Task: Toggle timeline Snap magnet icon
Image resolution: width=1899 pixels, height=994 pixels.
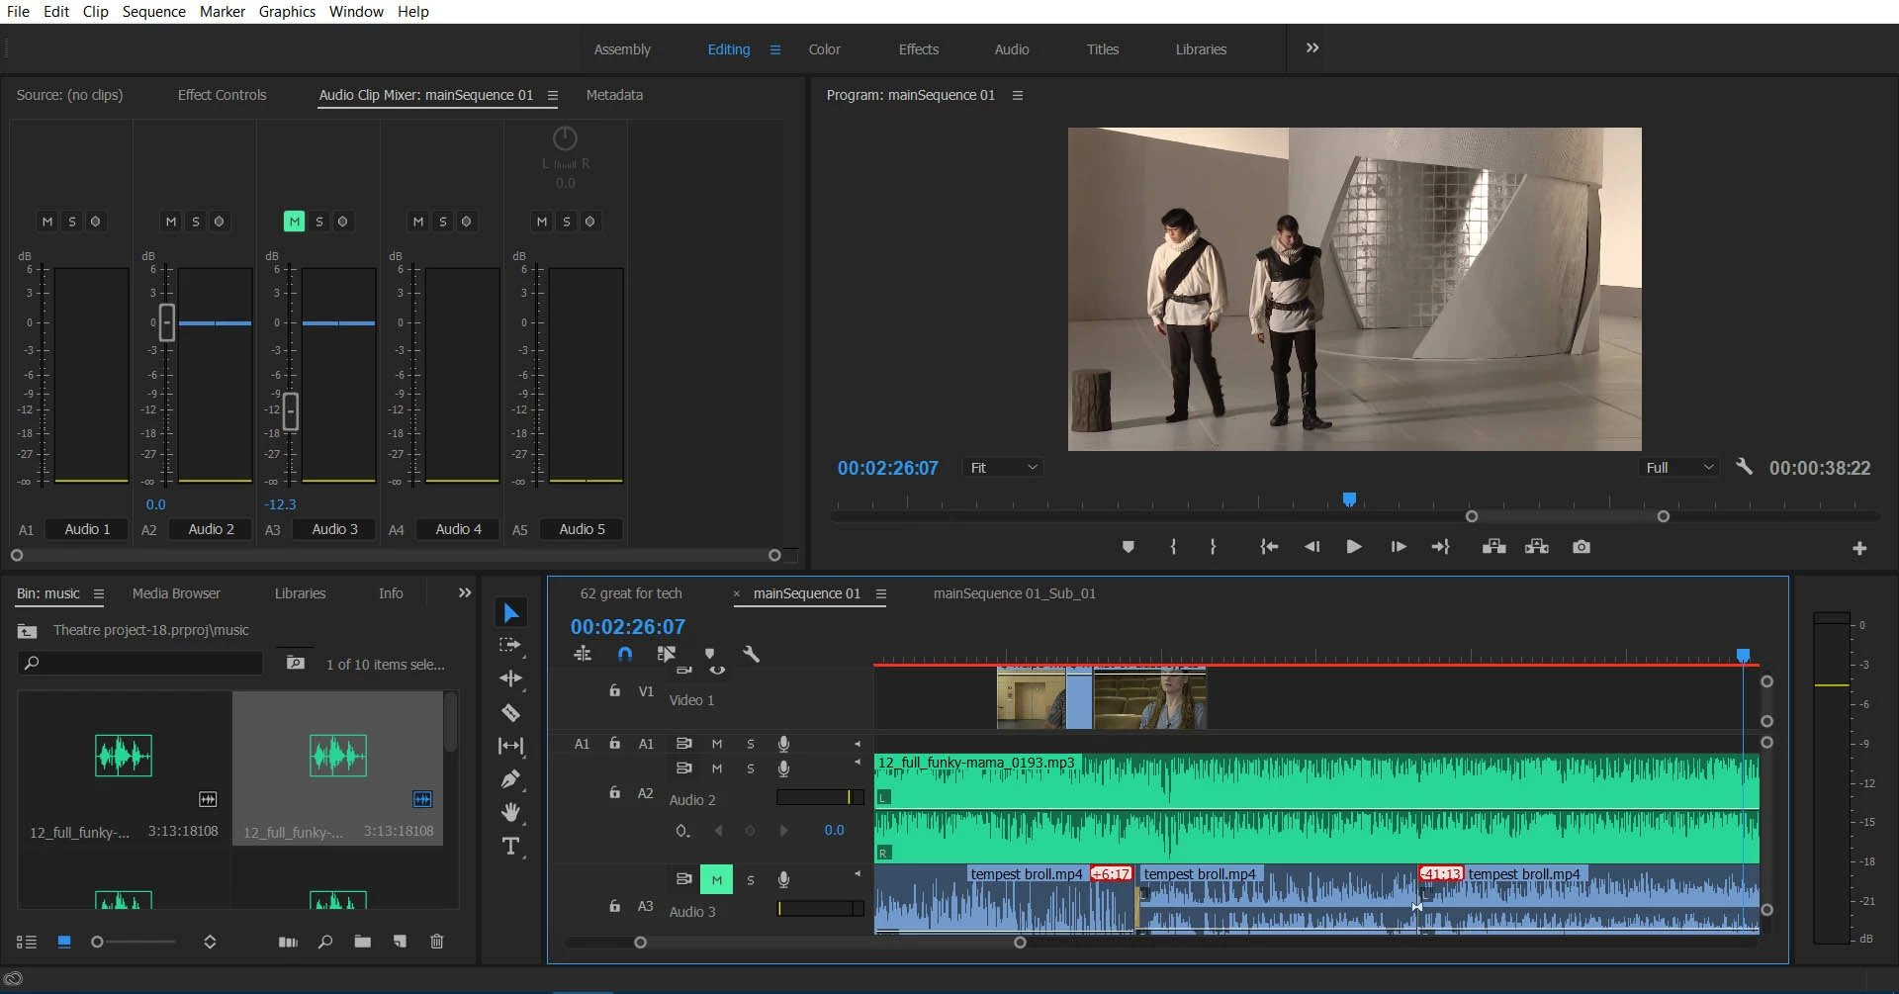Action: point(625,654)
